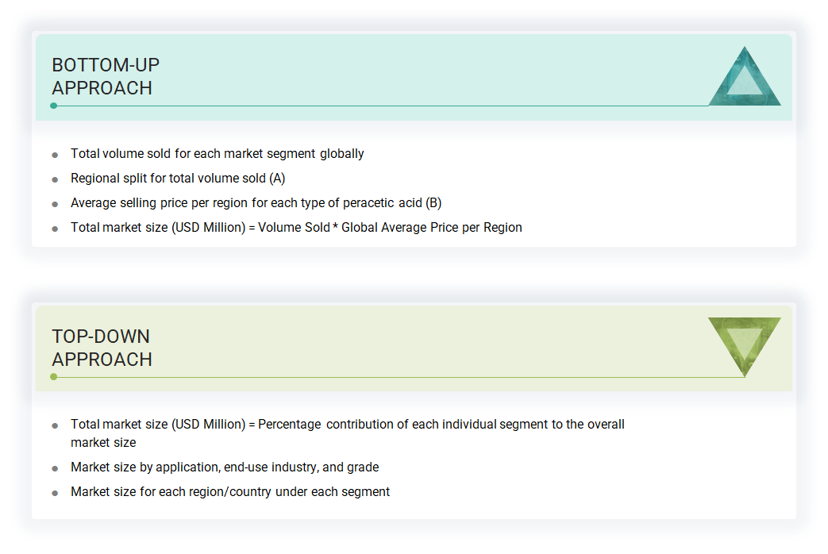The image size is (828, 554).
Task: Click the green downward triangle icon
Action: (744, 343)
